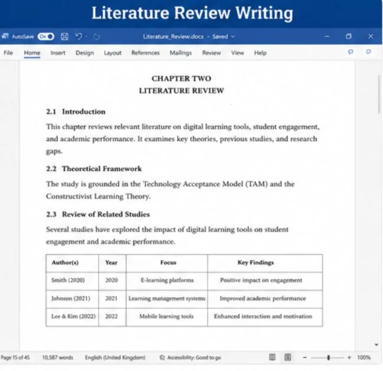Open the Insert tab
Image resolution: width=383 pixels, height=371 pixels.
coord(58,53)
